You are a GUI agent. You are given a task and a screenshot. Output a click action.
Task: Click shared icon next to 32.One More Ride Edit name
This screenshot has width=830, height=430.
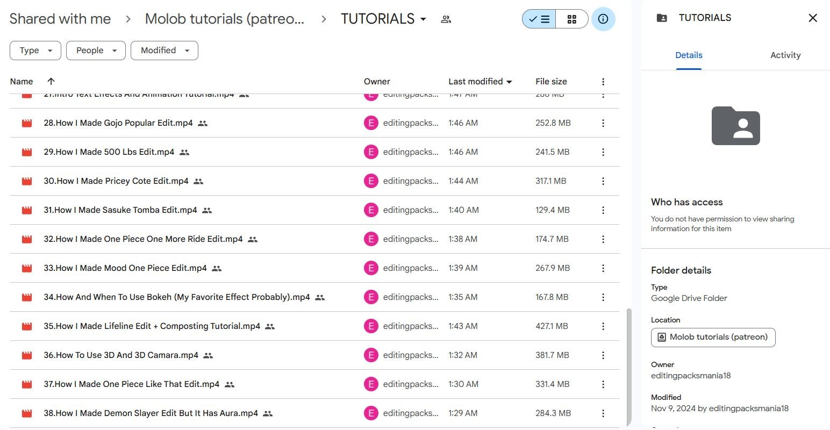pyautogui.click(x=253, y=239)
